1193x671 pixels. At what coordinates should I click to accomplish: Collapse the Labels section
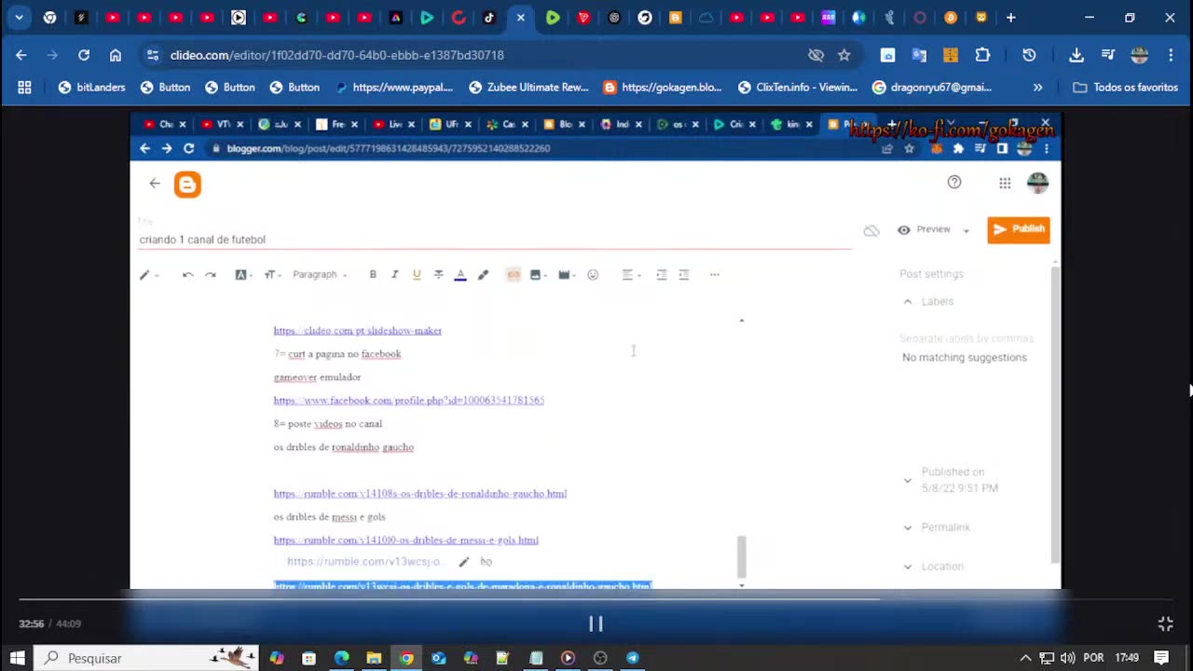[x=908, y=302]
